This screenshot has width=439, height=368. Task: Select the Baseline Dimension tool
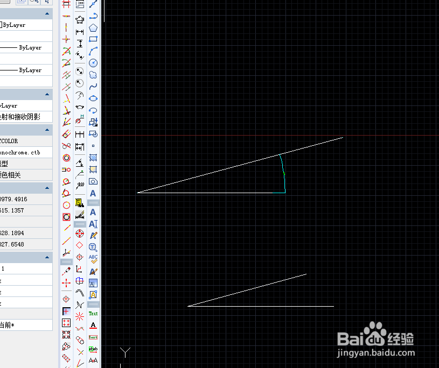point(80,146)
